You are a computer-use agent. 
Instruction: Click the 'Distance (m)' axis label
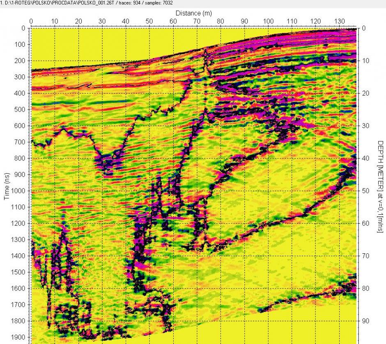(193, 14)
